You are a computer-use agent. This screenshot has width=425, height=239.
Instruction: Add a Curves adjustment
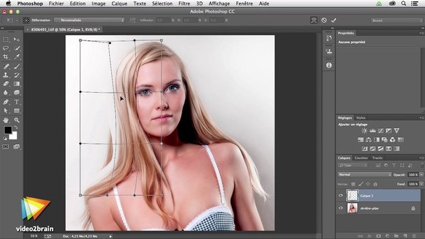pos(380,131)
